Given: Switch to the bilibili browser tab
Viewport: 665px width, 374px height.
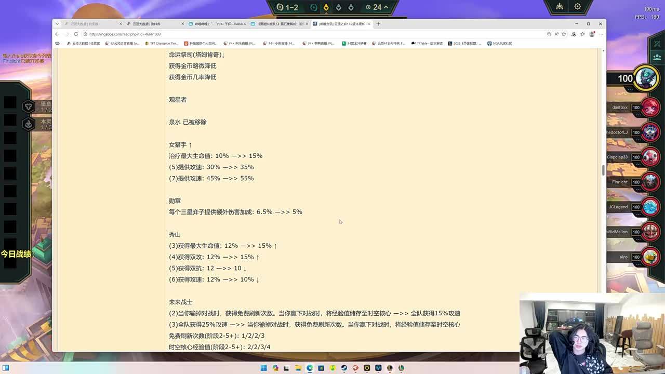Looking at the screenshot, I should pos(217,24).
